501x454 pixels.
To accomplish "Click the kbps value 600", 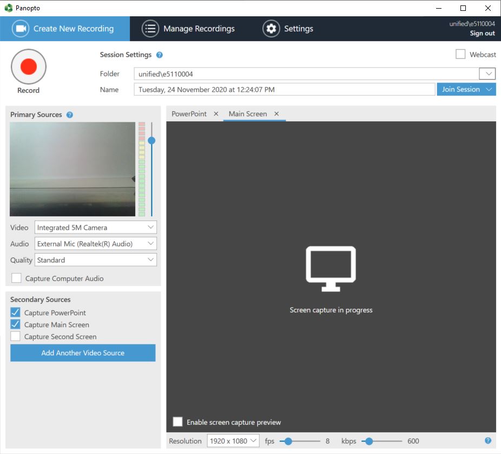I will (x=413, y=441).
